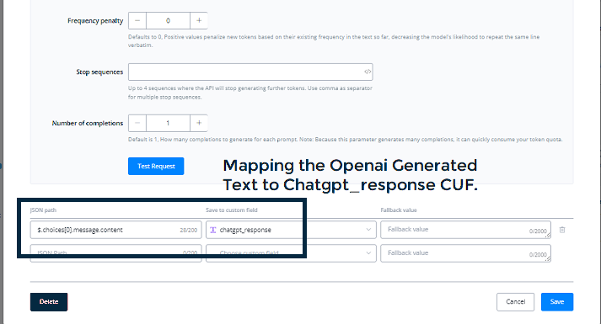Click the text-type icon beside chatgpt_response
Image resolution: width=601 pixels, height=324 pixels.
click(213, 230)
